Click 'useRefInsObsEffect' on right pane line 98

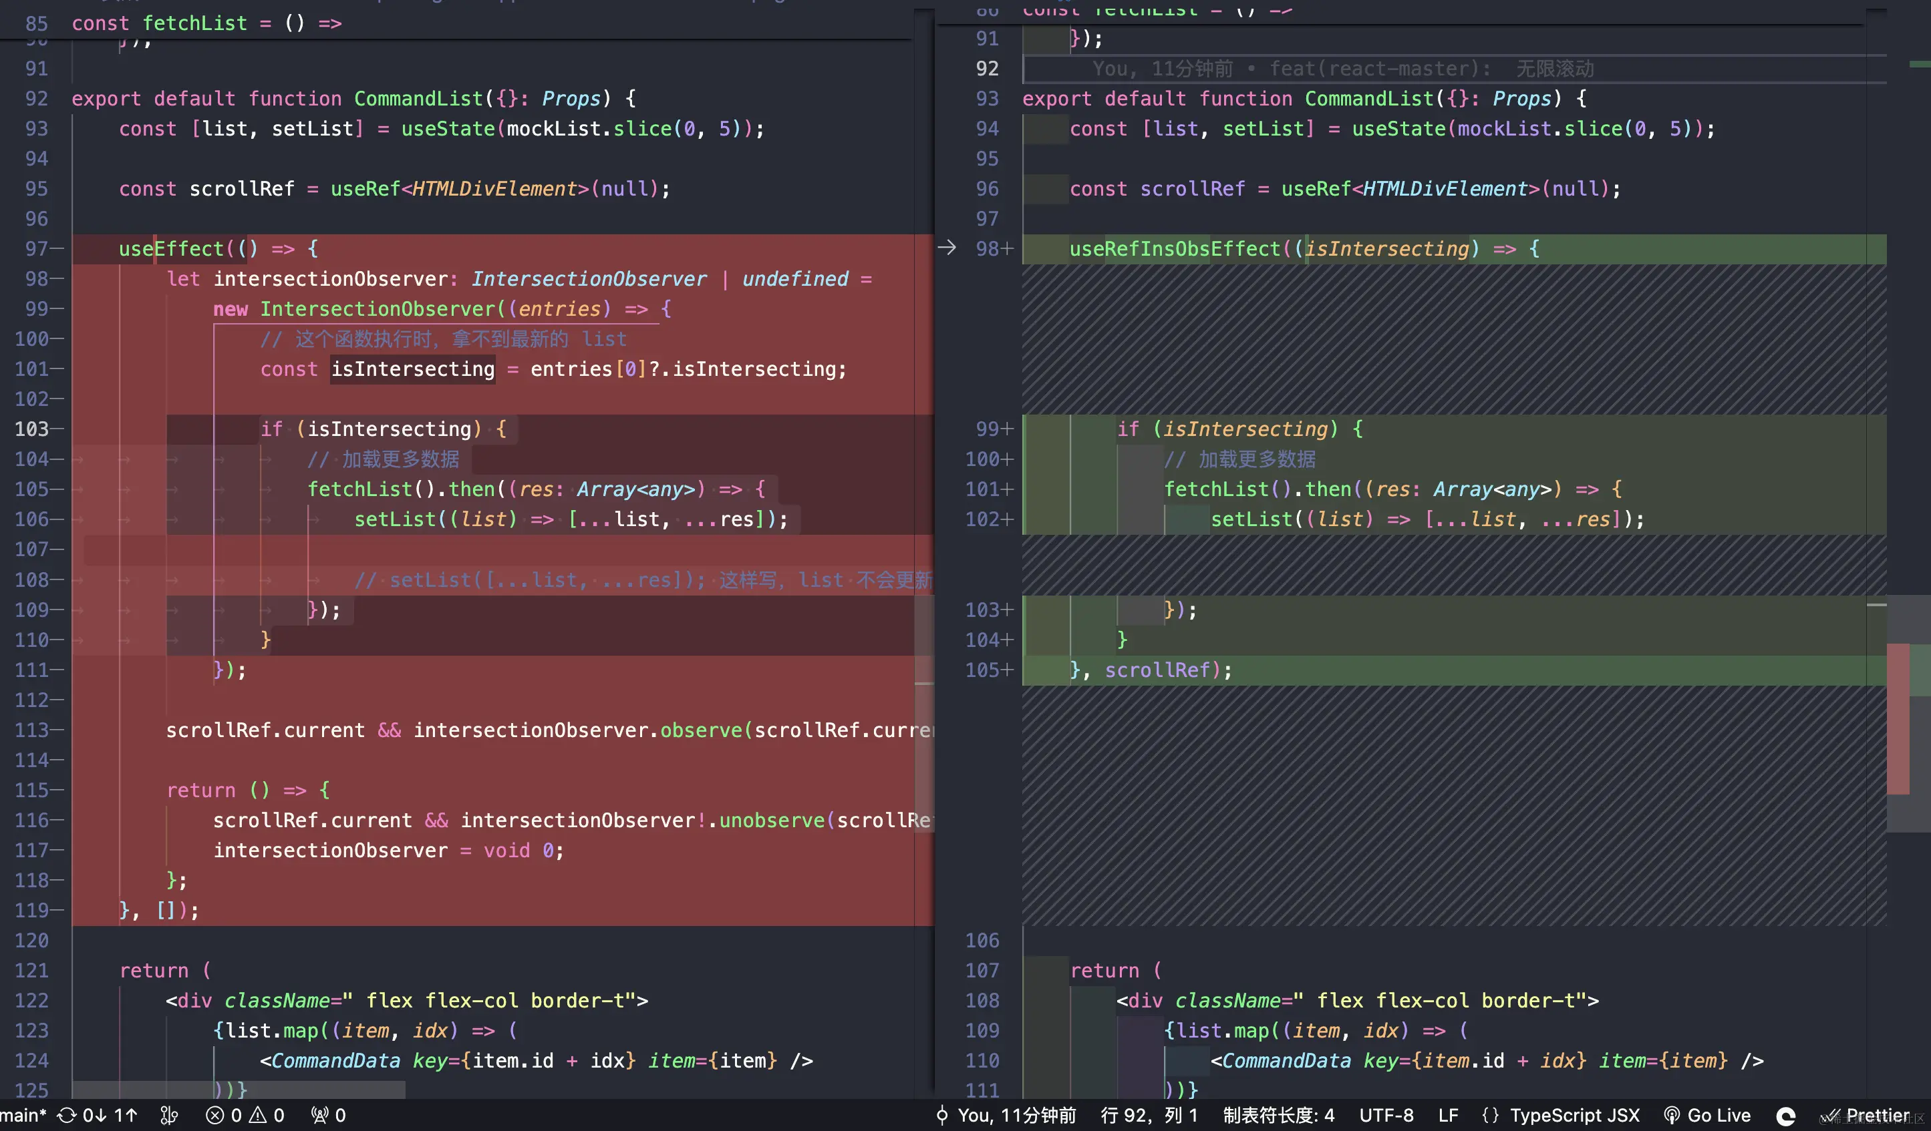1175,249
